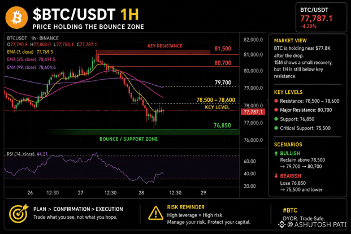Click the yellow 1H timeframe label
Viewport: 351px width, 234px height.
click(129, 14)
